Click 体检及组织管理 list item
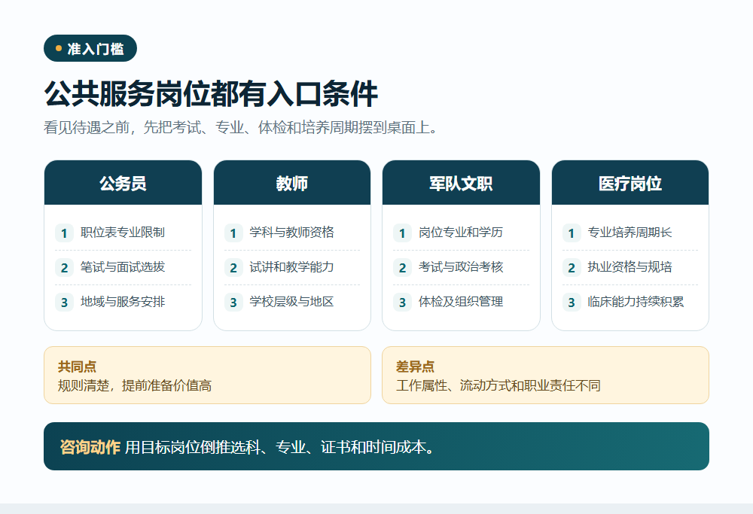Screen dimensions: 753x514 (461, 302)
